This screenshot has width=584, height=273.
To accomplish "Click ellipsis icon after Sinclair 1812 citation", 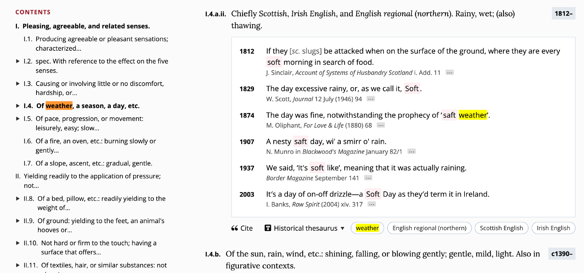I will (449, 73).
